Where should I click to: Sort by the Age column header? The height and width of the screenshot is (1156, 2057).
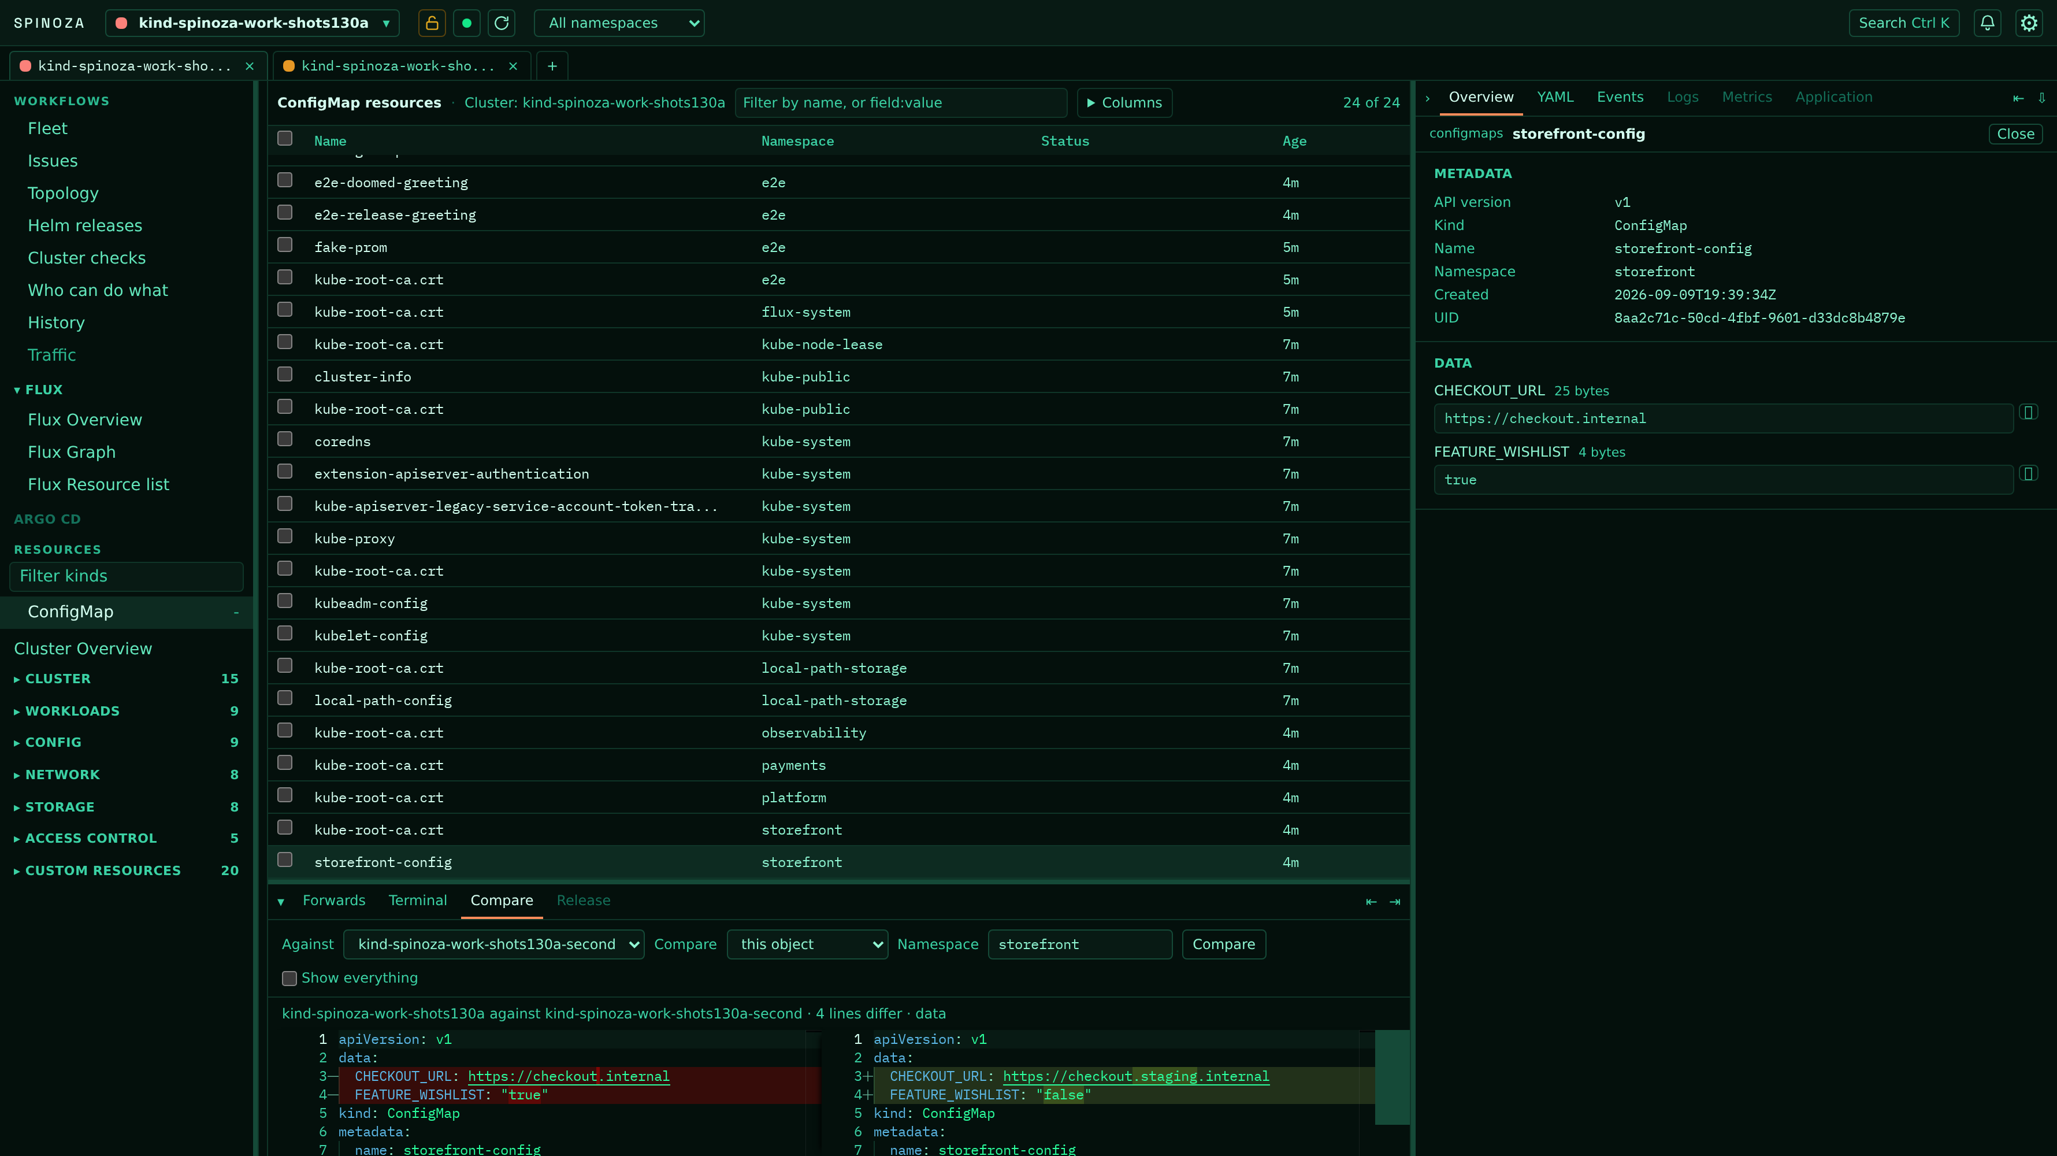pos(1294,142)
